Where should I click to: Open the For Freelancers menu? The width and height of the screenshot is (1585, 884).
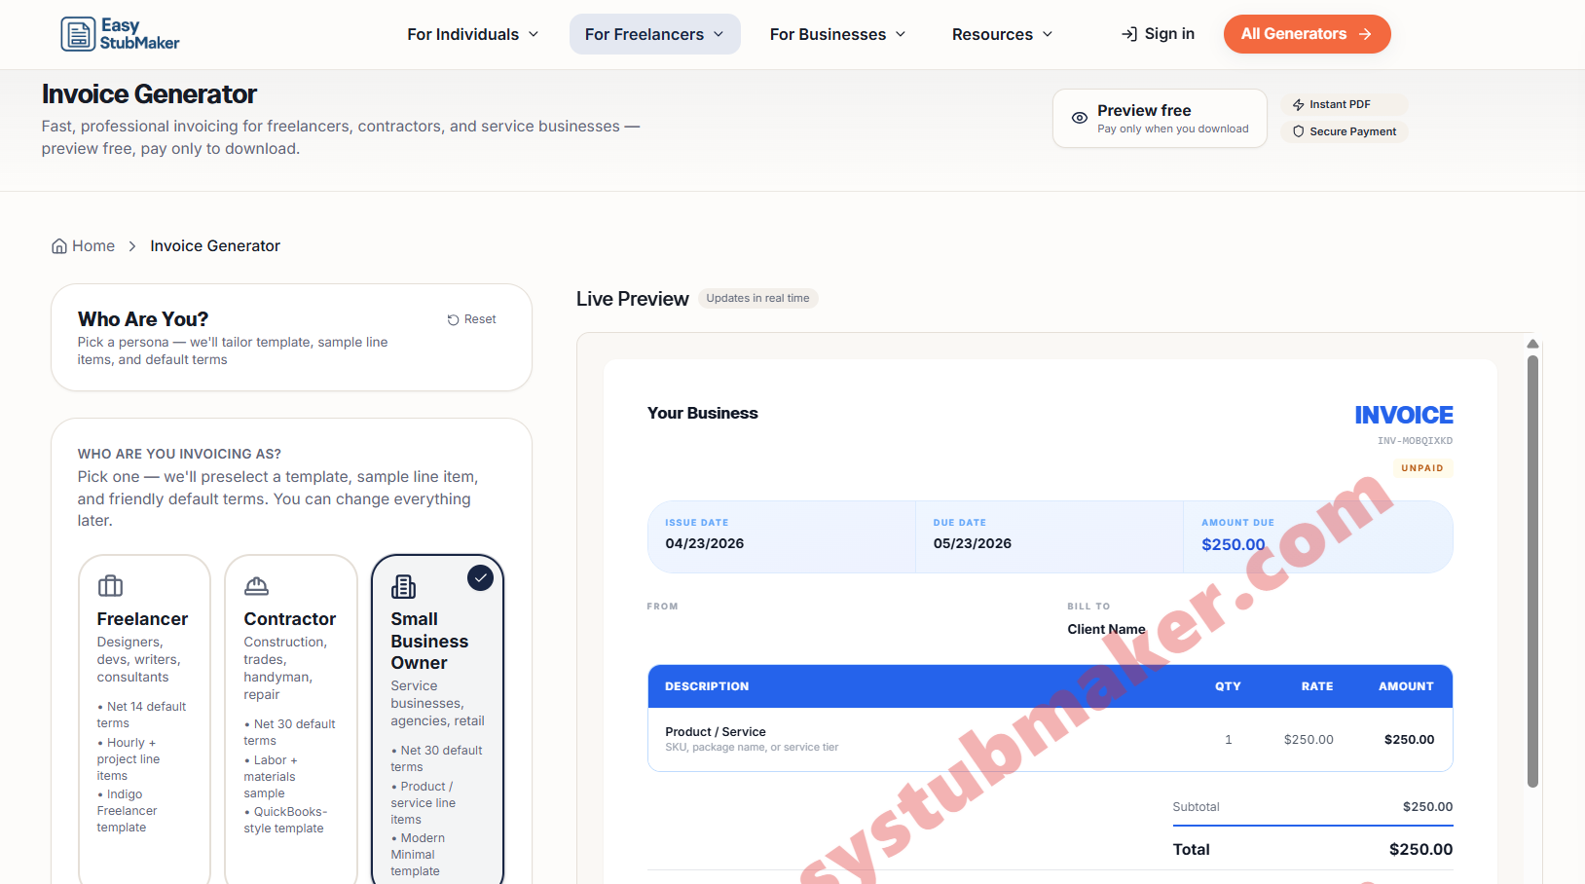point(654,34)
